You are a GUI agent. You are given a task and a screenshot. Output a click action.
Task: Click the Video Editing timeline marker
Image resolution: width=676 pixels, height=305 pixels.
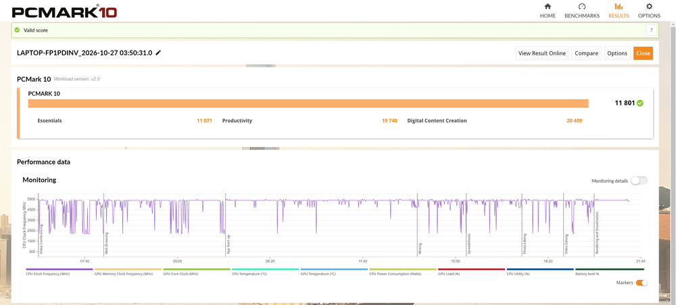tap(566, 244)
